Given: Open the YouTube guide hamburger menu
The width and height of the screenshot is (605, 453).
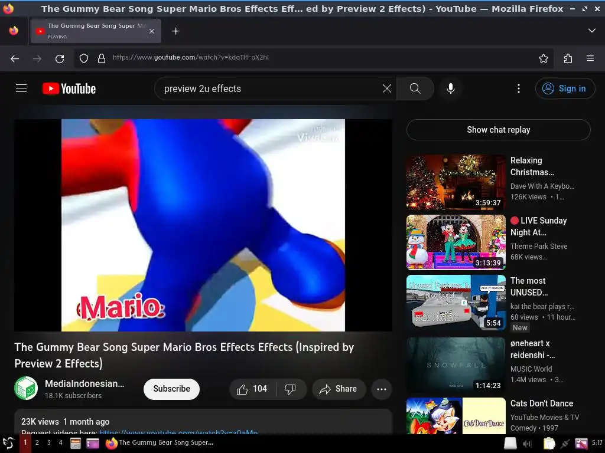Looking at the screenshot, I should pyautogui.click(x=21, y=88).
